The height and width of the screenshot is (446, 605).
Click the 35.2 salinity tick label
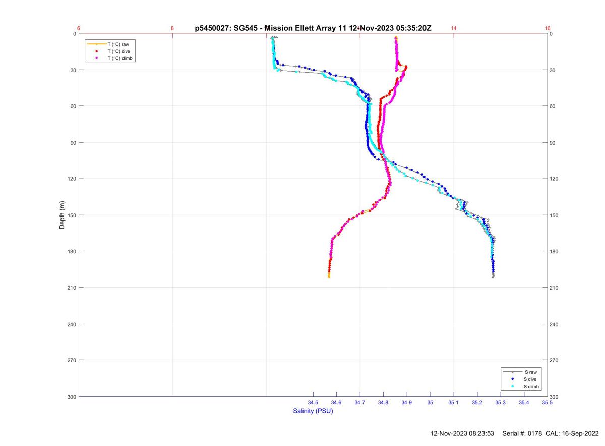click(477, 402)
